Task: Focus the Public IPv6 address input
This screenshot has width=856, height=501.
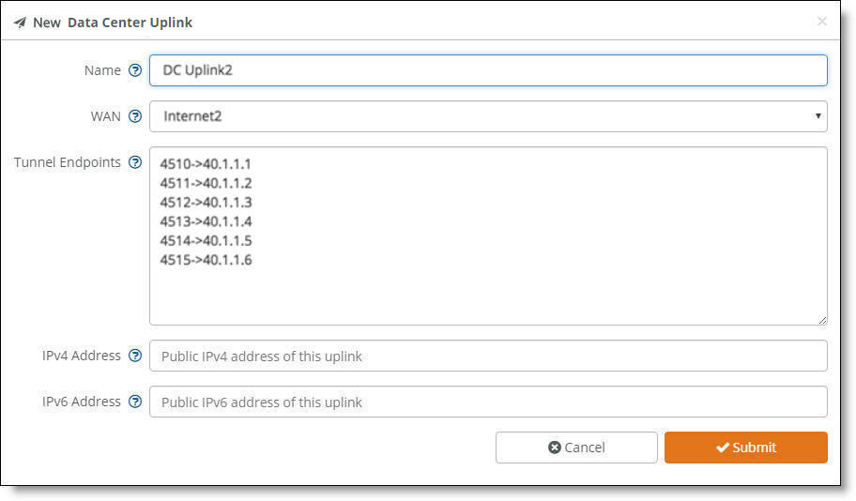Action: click(x=488, y=402)
